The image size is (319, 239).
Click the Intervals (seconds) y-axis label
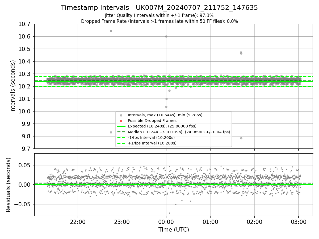(x=13, y=86)
